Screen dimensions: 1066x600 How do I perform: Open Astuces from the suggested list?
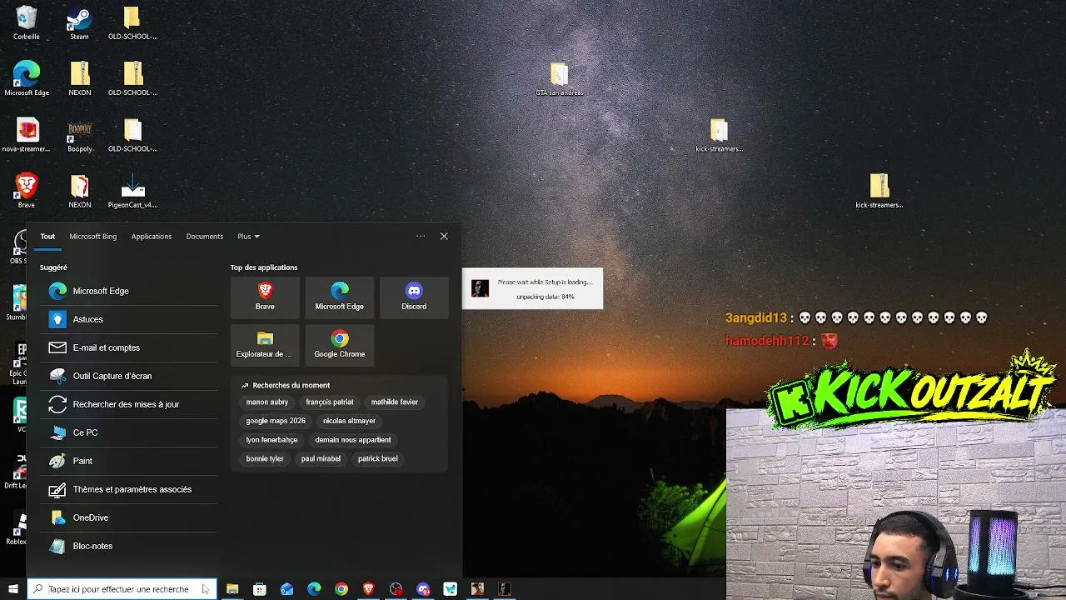coord(128,319)
